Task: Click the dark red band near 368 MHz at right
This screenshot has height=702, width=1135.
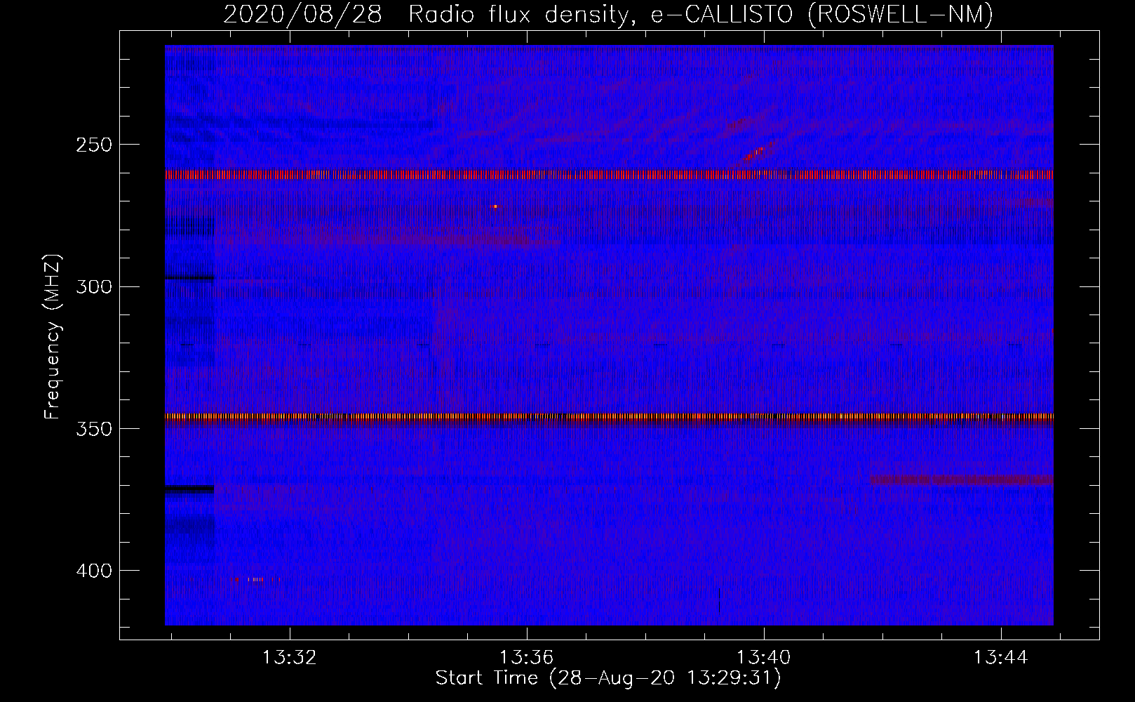Action: [x=961, y=480]
